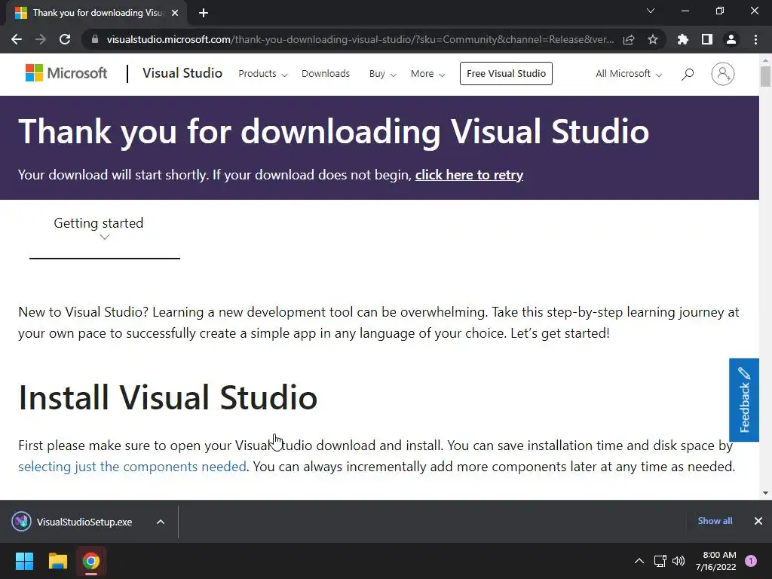Reload the current page
The height and width of the screenshot is (579, 772).
65,39
